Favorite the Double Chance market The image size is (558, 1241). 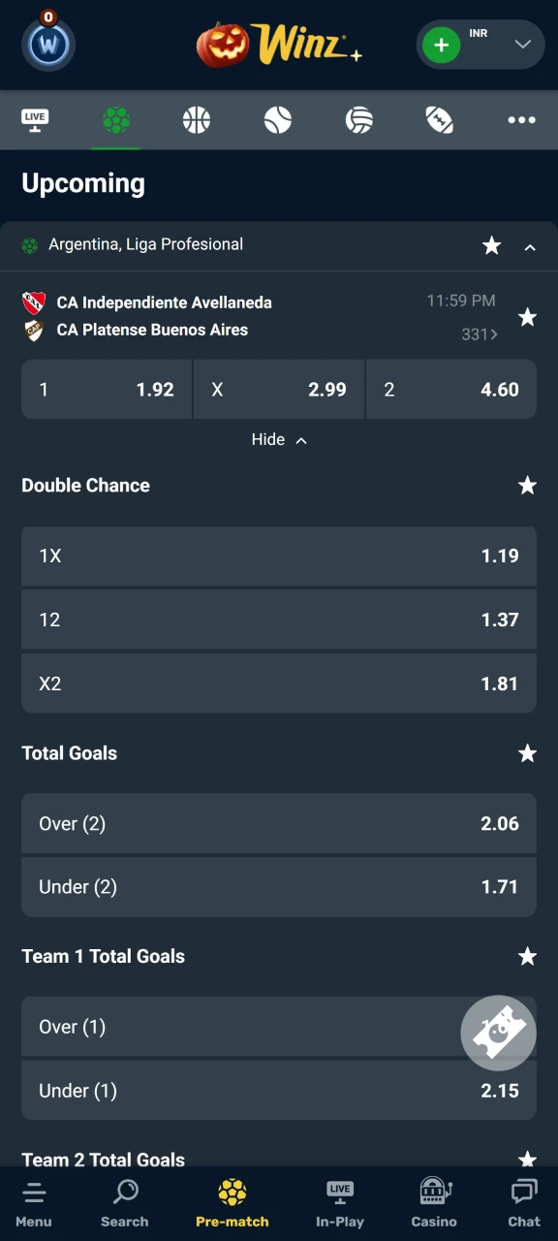point(527,486)
